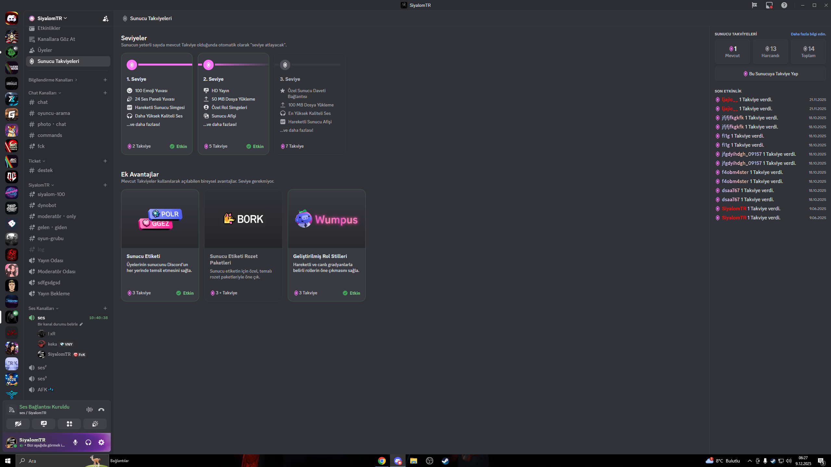Open the Windows Start menu
The image size is (831, 467).
[8, 461]
